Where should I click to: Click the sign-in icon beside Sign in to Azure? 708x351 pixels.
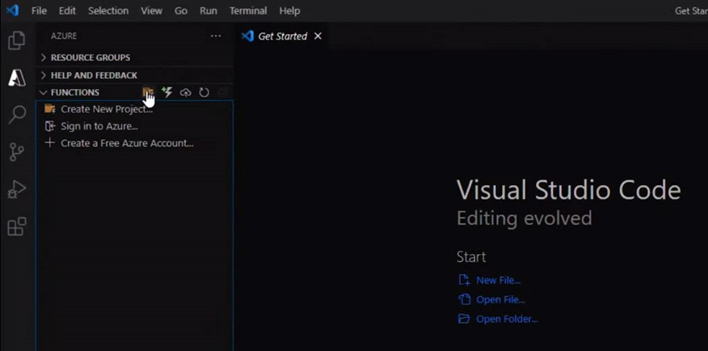point(50,126)
